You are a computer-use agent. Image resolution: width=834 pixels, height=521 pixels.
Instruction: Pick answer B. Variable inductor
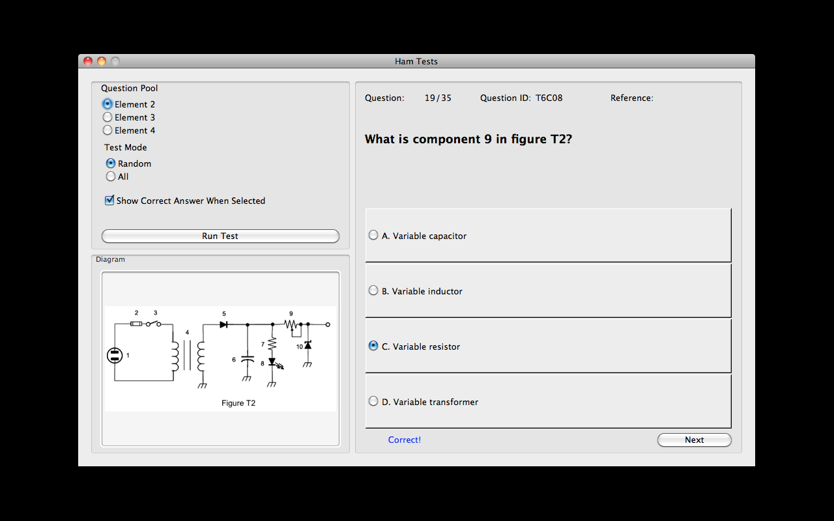coord(373,291)
